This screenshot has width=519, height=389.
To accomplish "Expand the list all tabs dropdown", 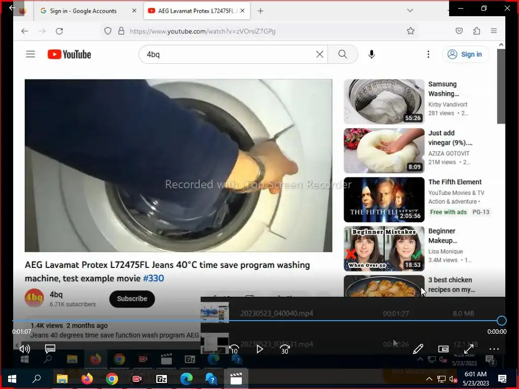I will pyautogui.click(x=410, y=11).
